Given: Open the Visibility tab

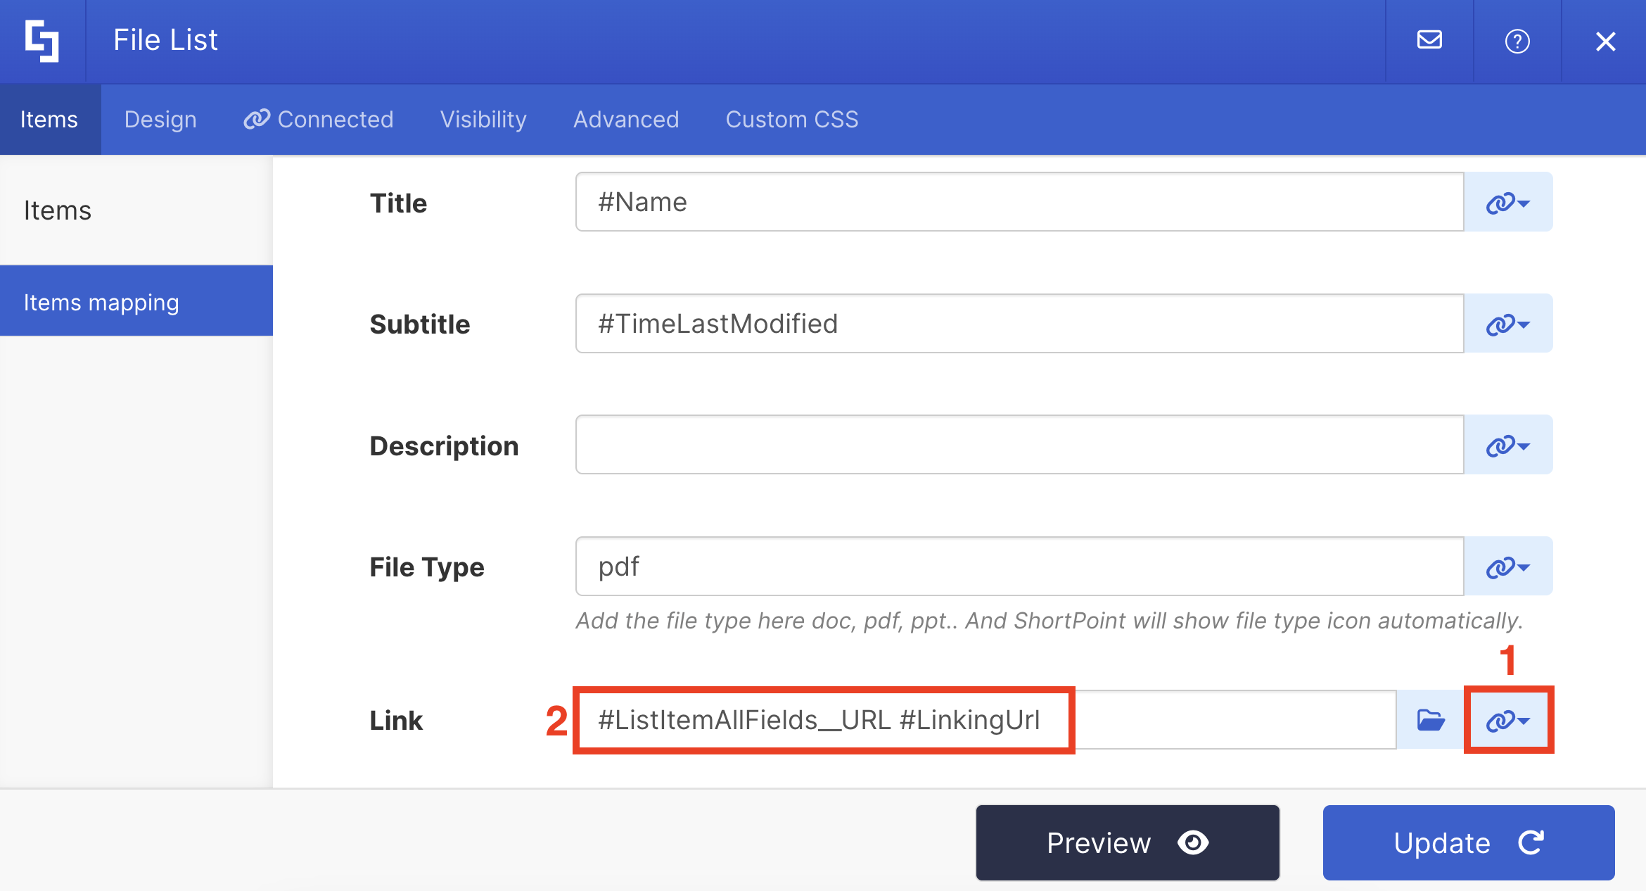Looking at the screenshot, I should coord(483,120).
